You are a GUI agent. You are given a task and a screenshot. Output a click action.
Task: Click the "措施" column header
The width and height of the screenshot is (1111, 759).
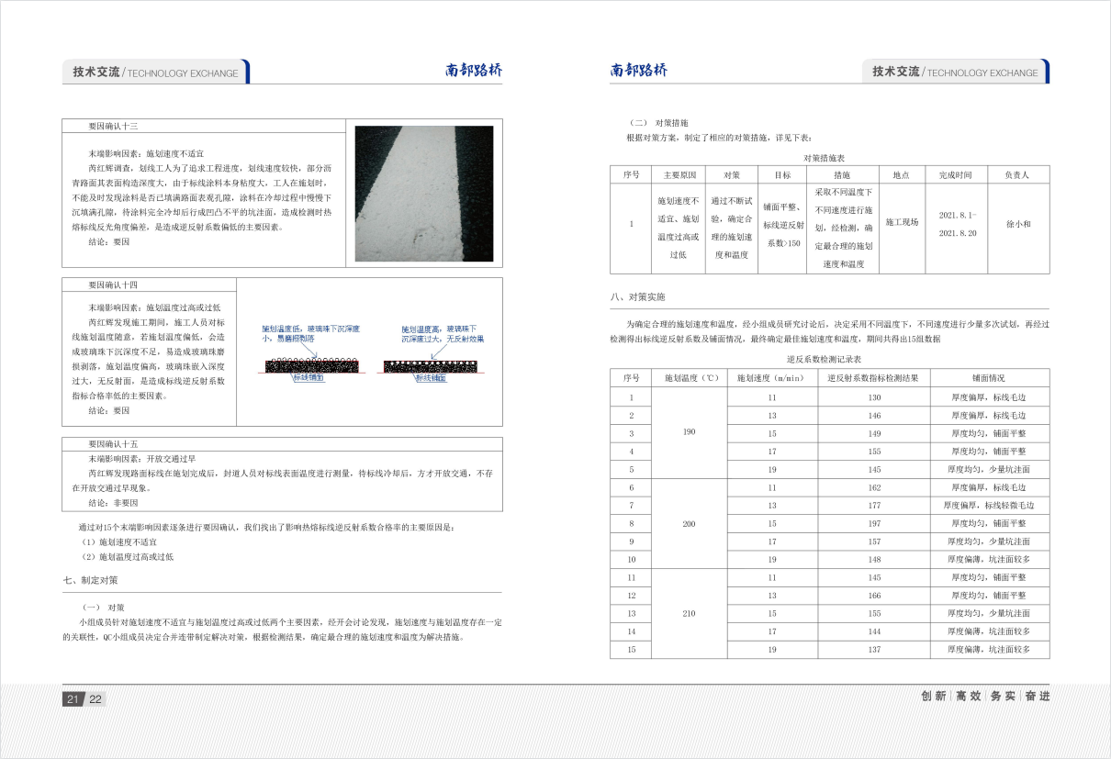(842, 174)
